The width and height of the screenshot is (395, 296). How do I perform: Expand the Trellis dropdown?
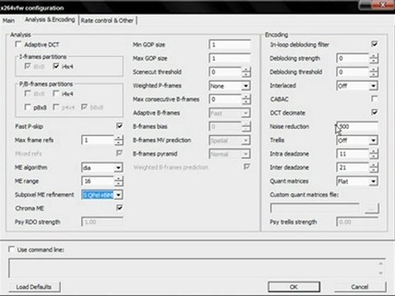(x=373, y=141)
